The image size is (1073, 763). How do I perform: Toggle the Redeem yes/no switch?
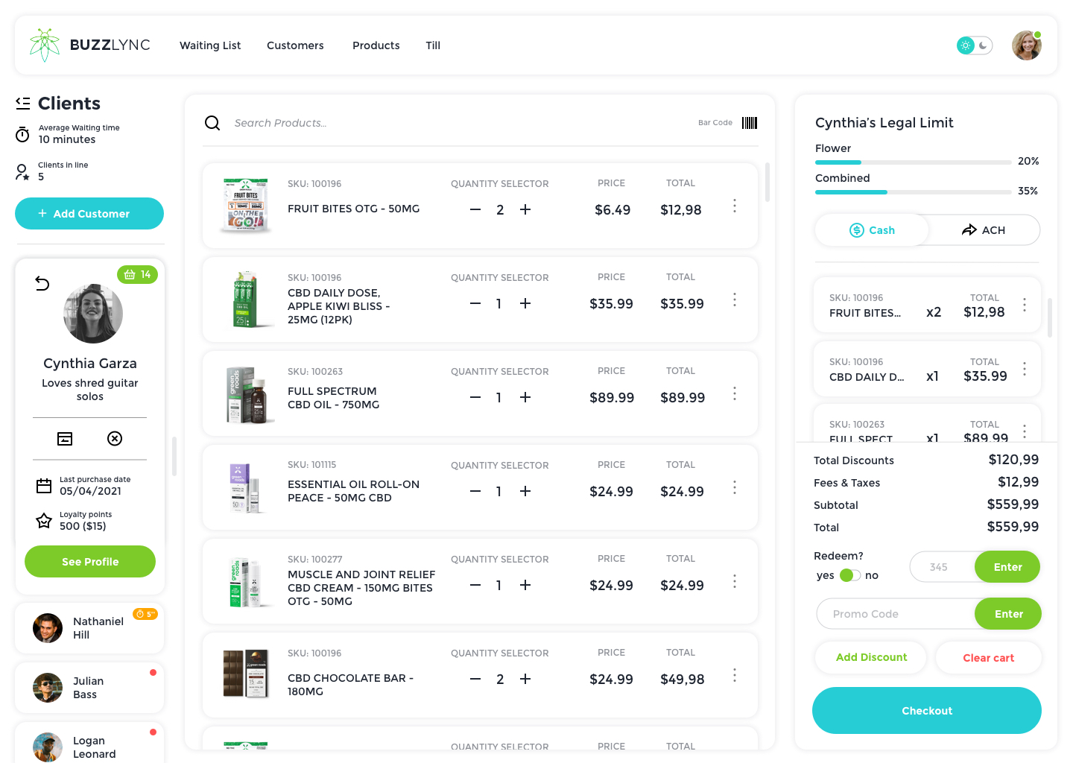(x=849, y=575)
